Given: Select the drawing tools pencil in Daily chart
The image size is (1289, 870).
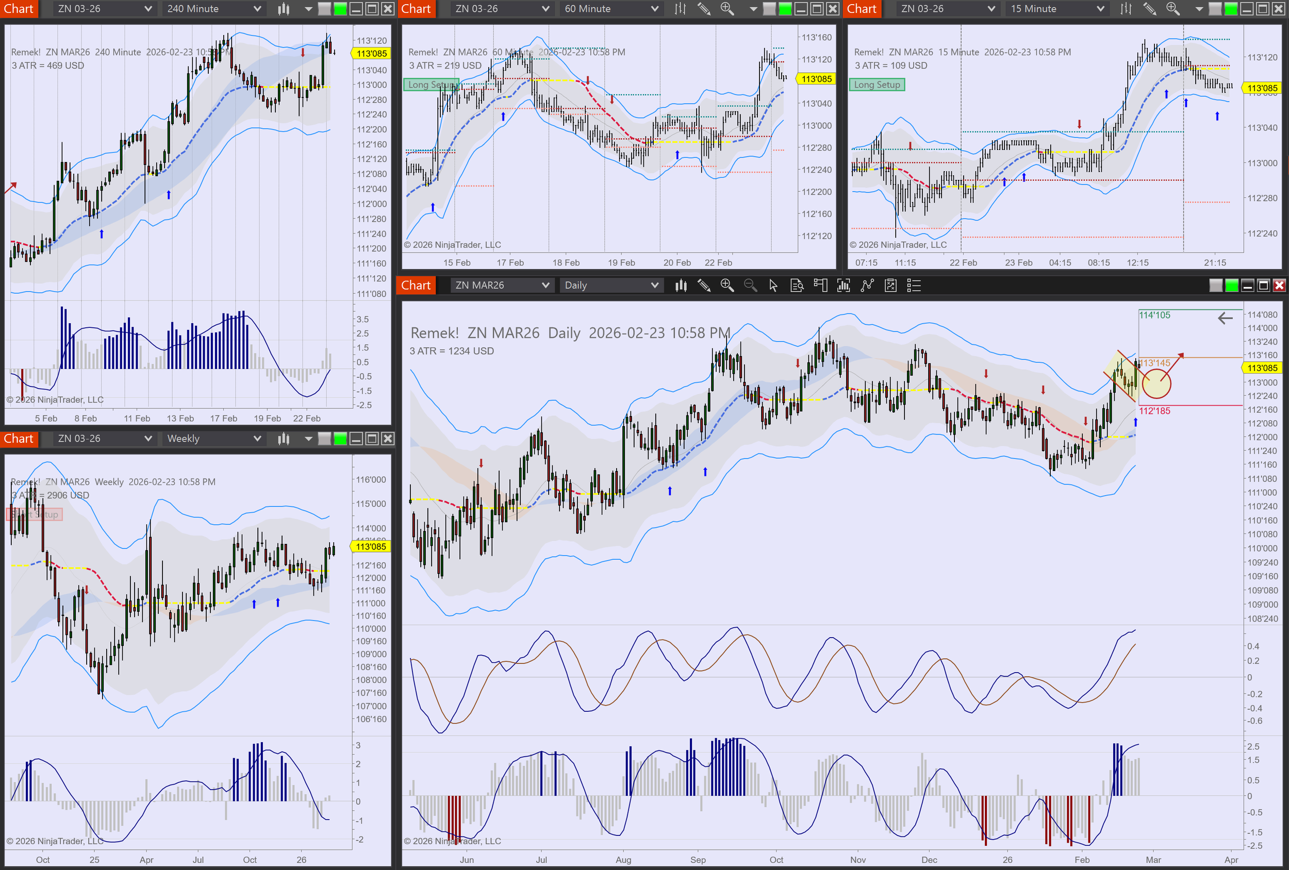Looking at the screenshot, I should 704,286.
